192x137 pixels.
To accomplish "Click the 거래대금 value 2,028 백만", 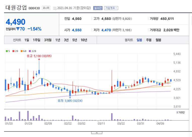I will [x=171, y=30].
